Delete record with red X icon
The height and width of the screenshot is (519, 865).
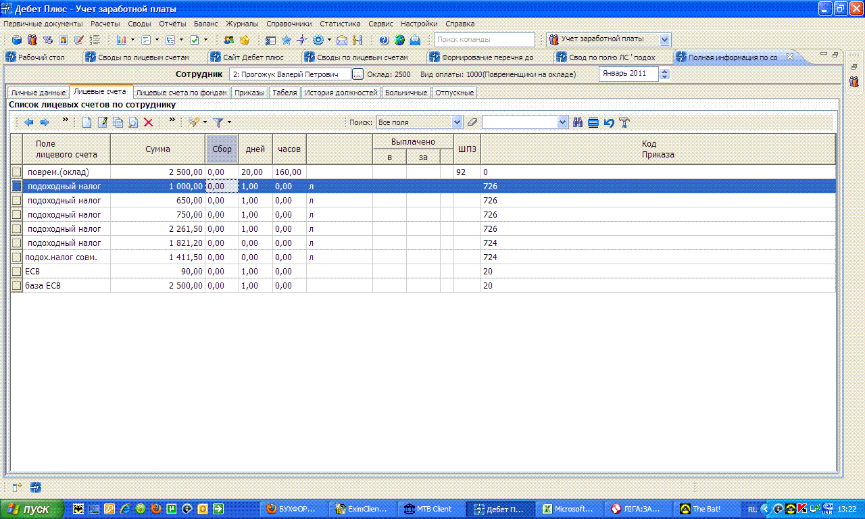149,122
